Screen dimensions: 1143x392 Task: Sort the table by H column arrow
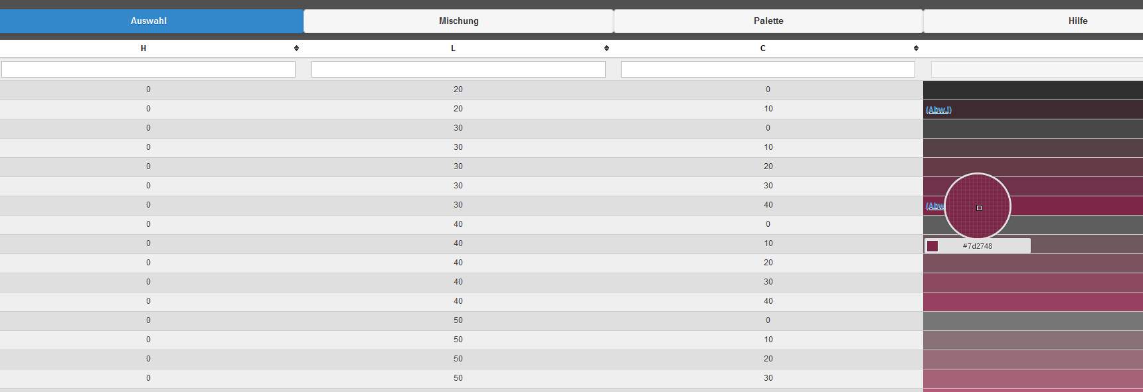click(x=296, y=48)
